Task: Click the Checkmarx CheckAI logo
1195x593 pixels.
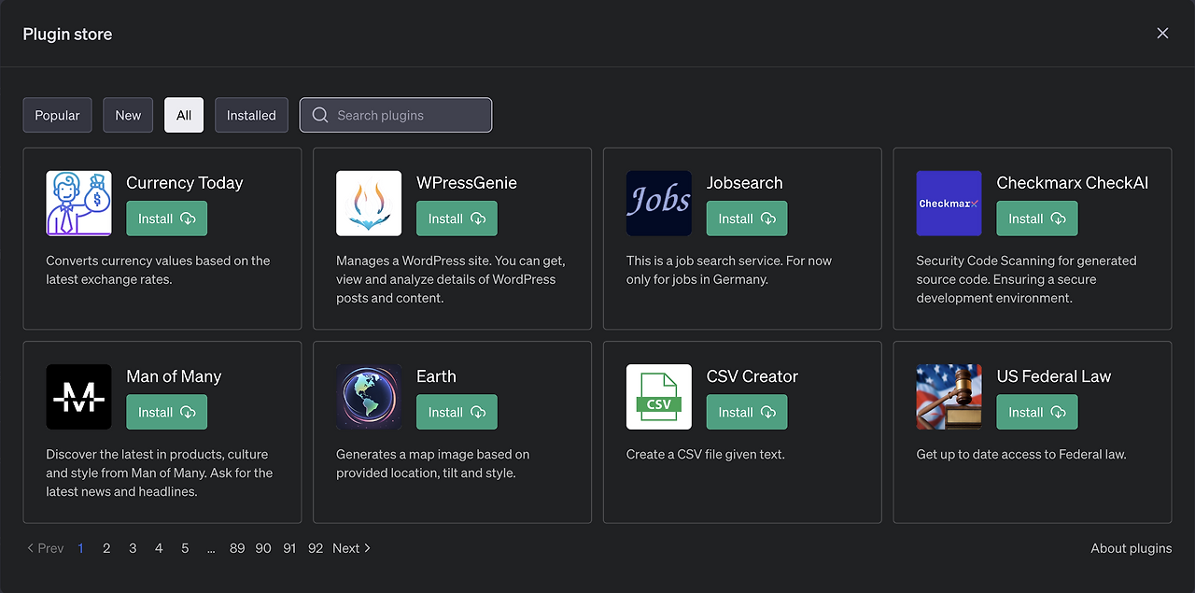Action: pyautogui.click(x=949, y=204)
